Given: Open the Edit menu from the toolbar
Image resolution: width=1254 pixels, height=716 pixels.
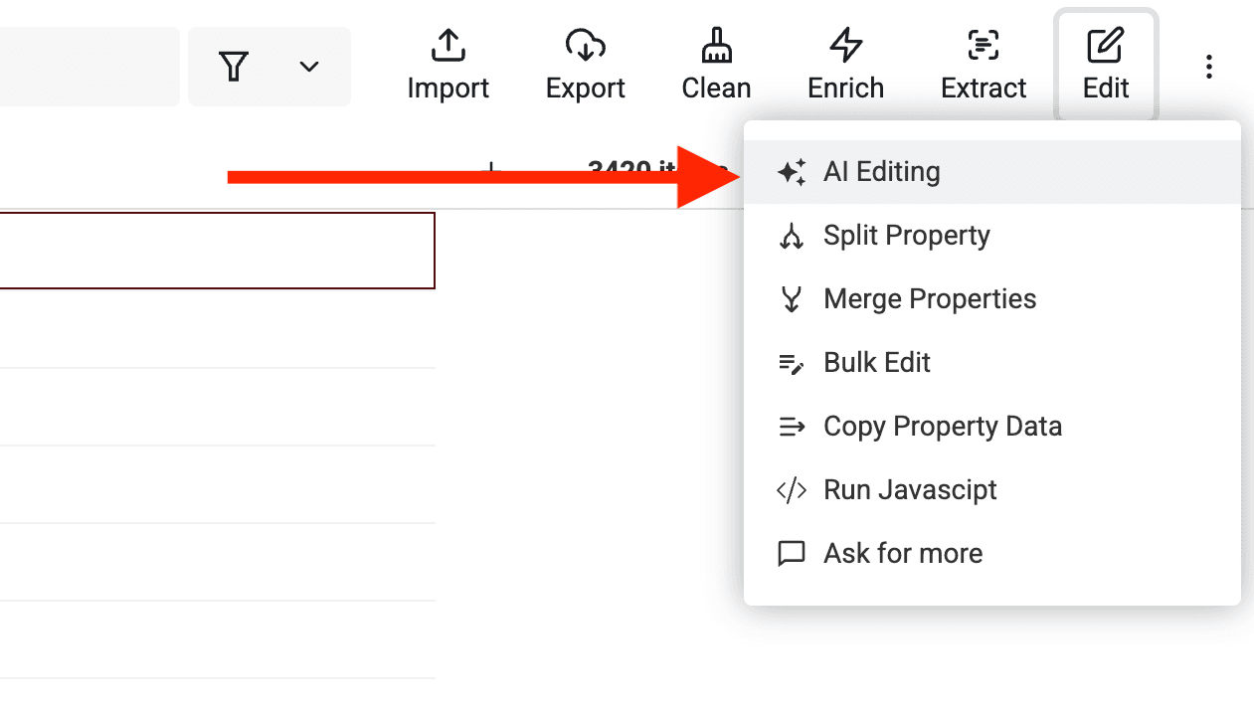Looking at the screenshot, I should pyautogui.click(x=1106, y=64).
